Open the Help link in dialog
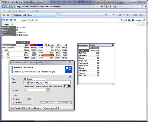The image size is (148, 122). [x=70, y=76]
